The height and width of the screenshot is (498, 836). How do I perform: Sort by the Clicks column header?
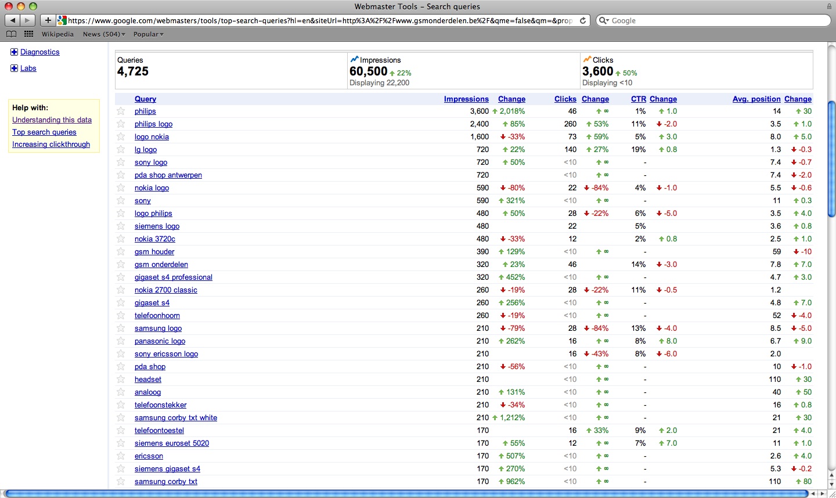pos(565,99)
